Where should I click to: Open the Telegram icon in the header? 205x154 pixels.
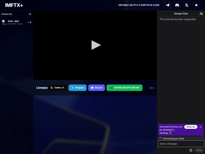point(167,5)
